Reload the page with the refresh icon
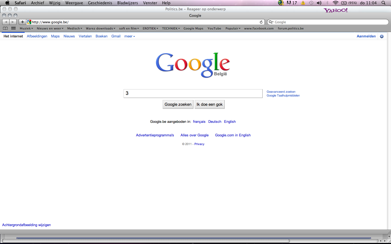This screenshot has width=391, height=244. click(x=261, y=22)
